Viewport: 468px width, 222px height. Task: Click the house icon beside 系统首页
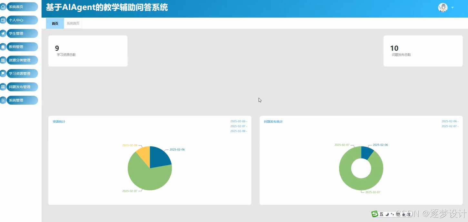click(x=3, y=7)
